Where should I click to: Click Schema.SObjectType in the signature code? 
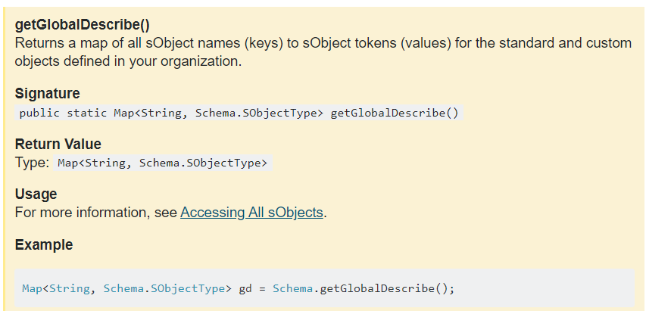[x=259, y=114]
